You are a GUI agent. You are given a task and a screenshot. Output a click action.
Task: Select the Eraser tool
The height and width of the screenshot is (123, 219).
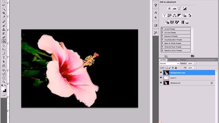click(x=4, y=37)
